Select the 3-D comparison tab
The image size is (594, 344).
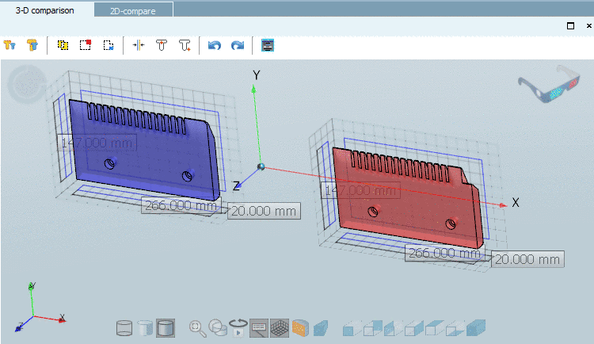(x=44, y=10)
